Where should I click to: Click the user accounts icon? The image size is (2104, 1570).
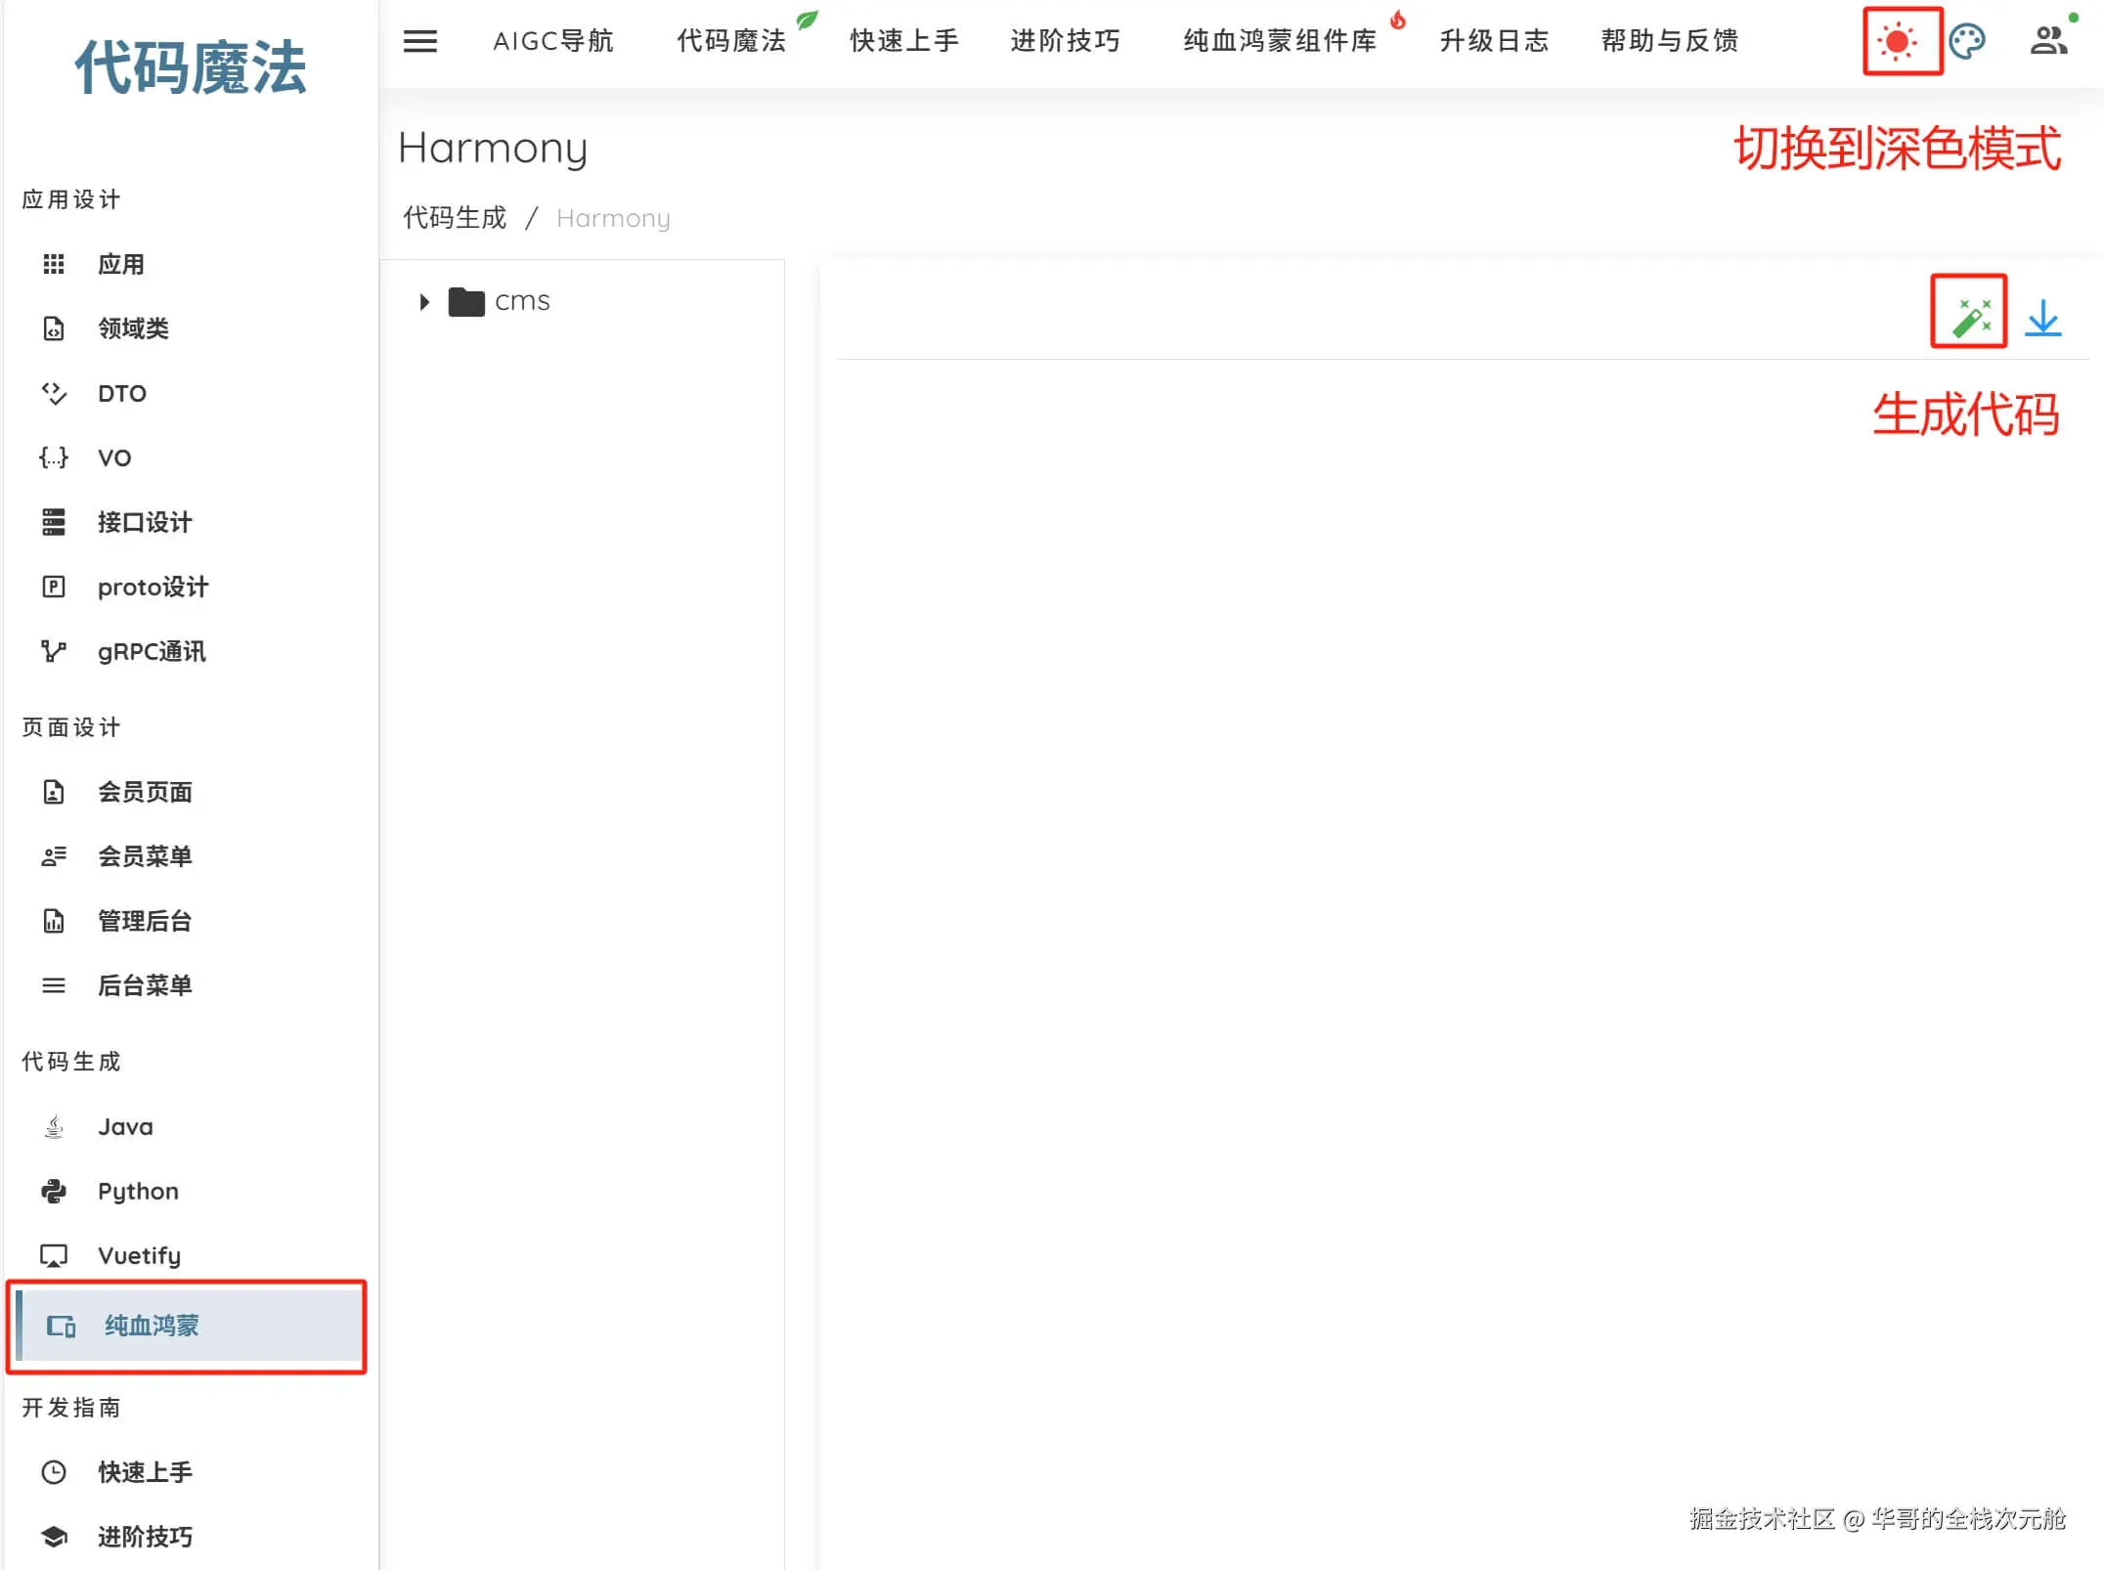[2047, 41]
